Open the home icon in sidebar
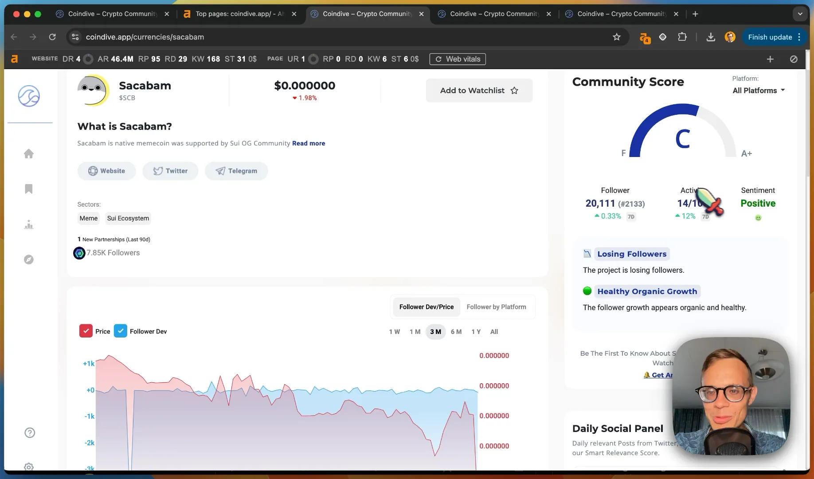 coord(29,153)
